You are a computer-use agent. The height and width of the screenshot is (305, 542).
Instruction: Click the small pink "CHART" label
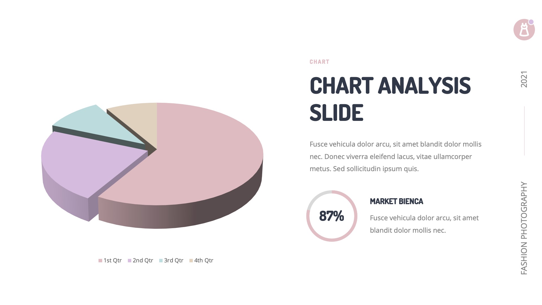[x=319, y=62]
